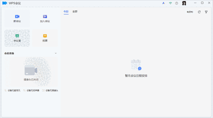
Task: Open the help question mark icon
Action: 177,3
